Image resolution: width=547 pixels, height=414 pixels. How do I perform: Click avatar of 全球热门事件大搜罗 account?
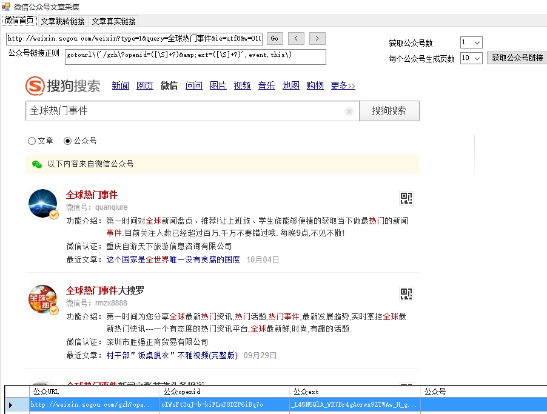43,299
